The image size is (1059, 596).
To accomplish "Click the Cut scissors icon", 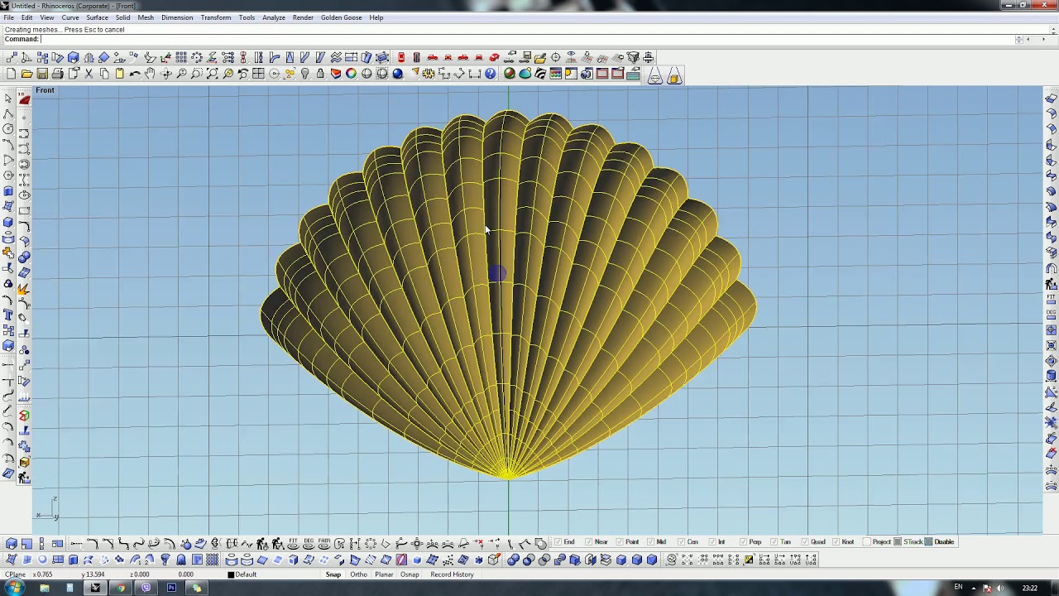I will [x=89, y=74].
